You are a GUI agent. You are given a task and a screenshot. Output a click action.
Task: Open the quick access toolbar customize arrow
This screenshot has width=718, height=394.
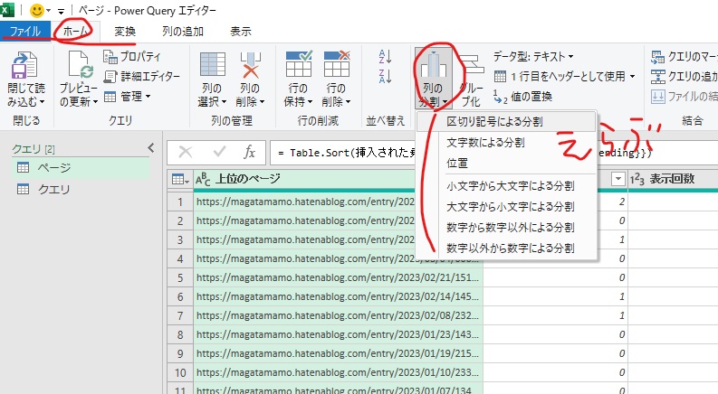point(61,11)
